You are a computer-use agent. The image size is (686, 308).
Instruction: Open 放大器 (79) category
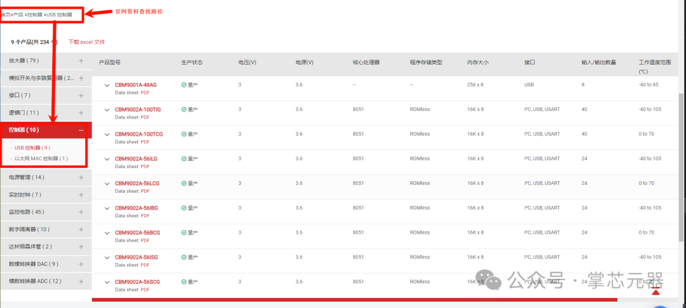[x=24, y=61]
